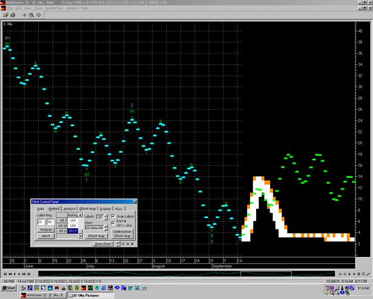Click the Labels spinner arrows
Screen dimensions: 373x299
pyautogui.click(x=105, y=217)
